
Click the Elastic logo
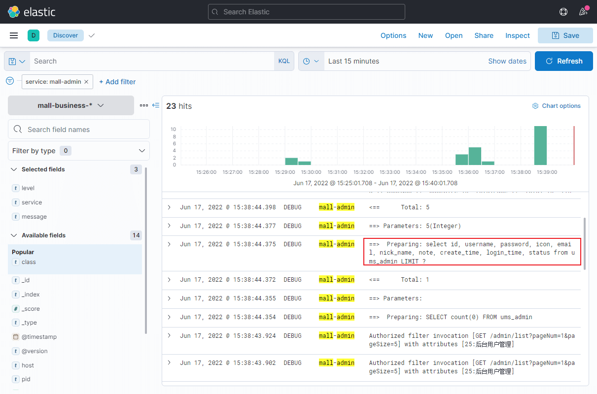point(32,12)
